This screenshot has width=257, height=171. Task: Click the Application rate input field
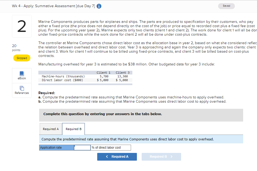82,147
